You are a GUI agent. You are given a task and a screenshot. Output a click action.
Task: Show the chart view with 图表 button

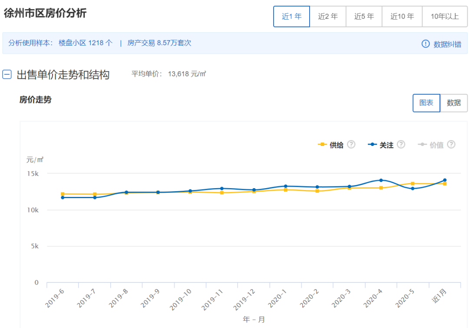pyautogui.click(x=426, y=103)
